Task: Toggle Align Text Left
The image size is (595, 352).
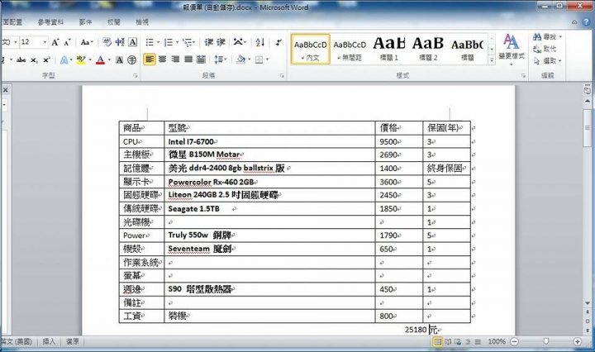Action: [150, 59]
